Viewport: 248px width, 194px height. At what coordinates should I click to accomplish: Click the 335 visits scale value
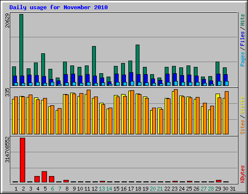point(7,92)
